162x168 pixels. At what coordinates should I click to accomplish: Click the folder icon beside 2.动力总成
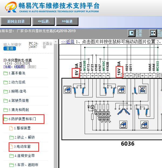pyautogui.click(x=6, y=82)
